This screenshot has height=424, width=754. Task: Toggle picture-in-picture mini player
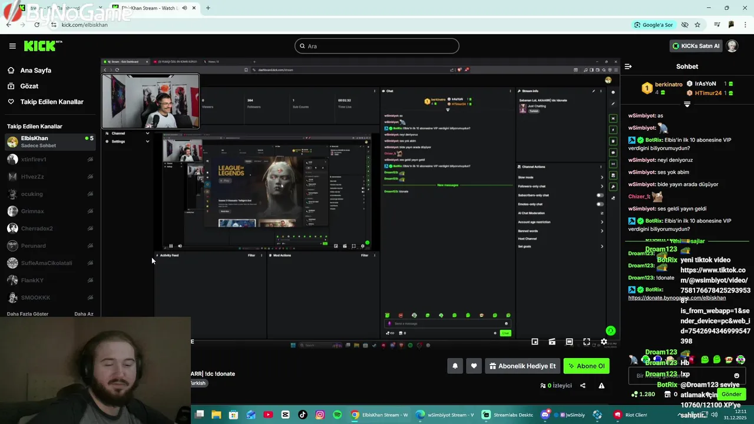535,342
